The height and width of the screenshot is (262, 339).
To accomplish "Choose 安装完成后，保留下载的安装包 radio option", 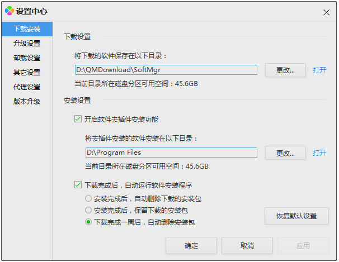I will (88, 210).
